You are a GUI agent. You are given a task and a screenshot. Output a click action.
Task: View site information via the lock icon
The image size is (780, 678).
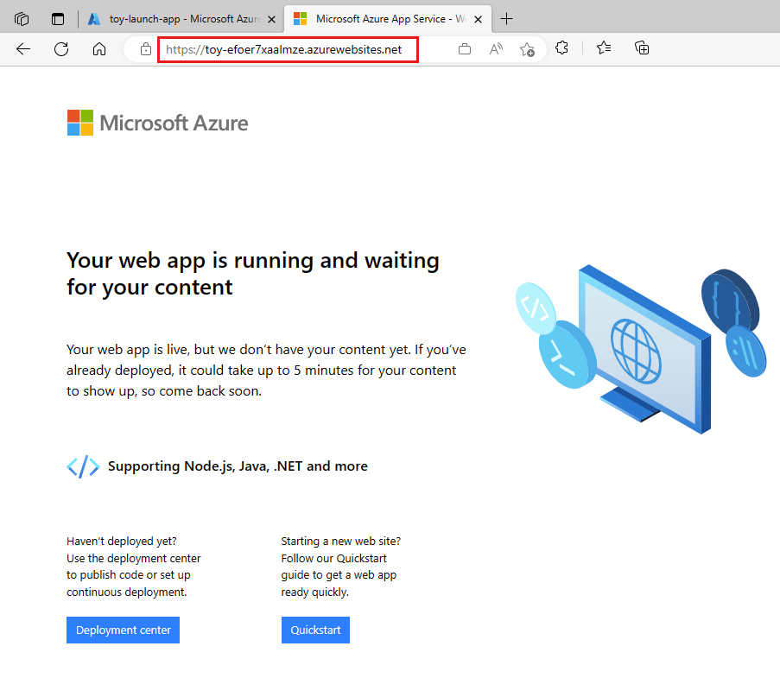(146, 48)
